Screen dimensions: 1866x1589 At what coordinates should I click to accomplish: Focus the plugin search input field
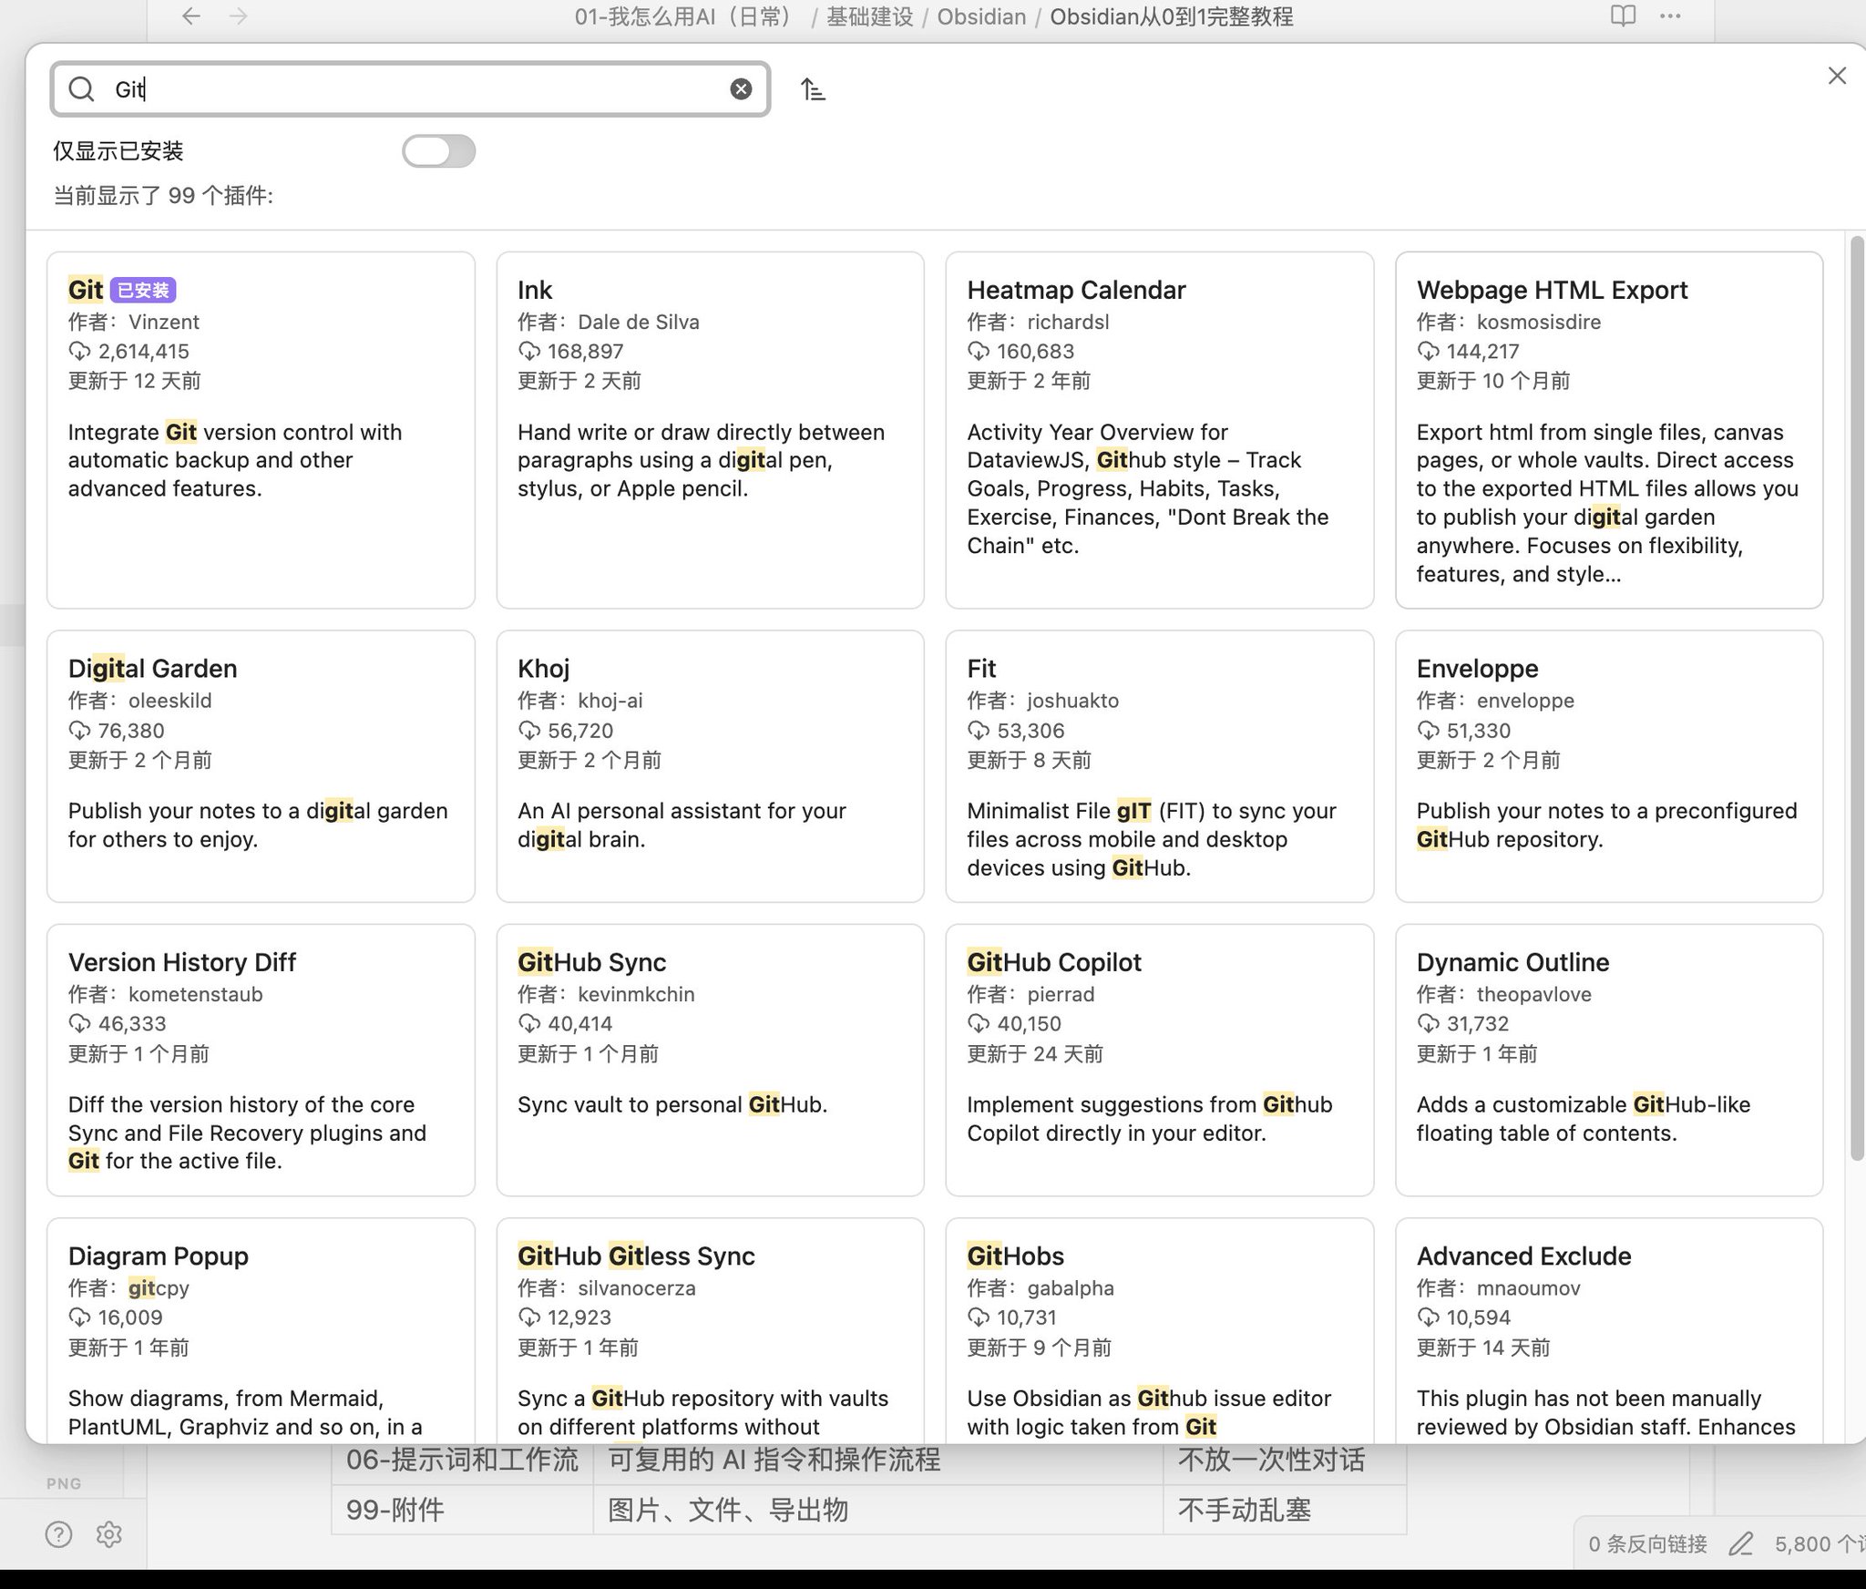pyautogui.click(x=410, y=89)
